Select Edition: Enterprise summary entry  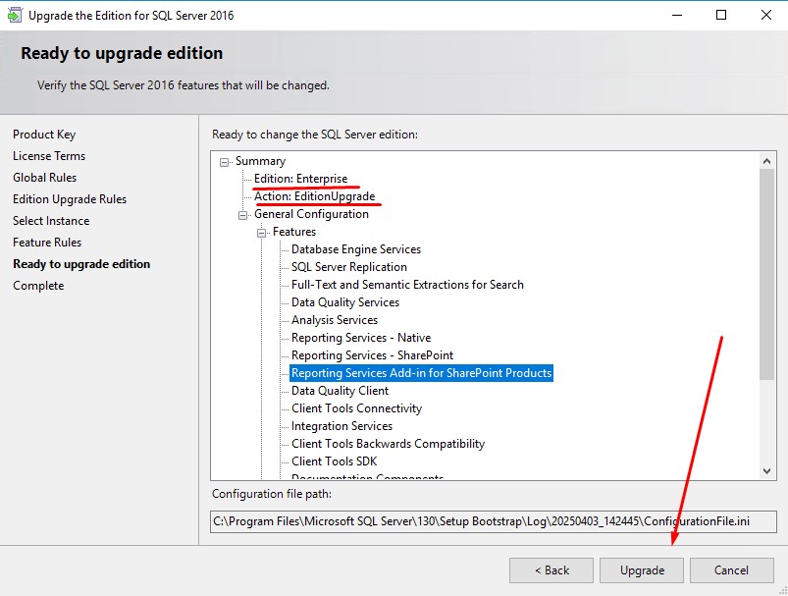[x=300, y=179]
